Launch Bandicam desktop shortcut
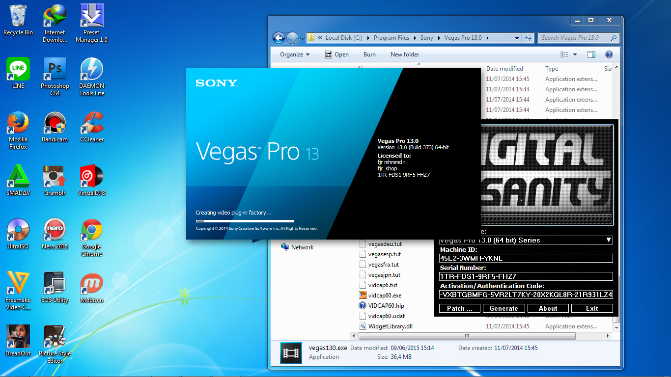 click(x=55, y=127)
